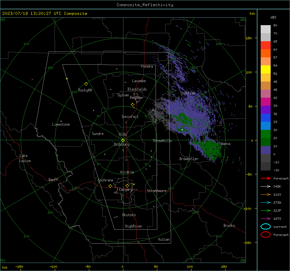Click the 04DK legend label
Image resolution: width=290 pixels, height=271 pixels.
pos(277,187)
